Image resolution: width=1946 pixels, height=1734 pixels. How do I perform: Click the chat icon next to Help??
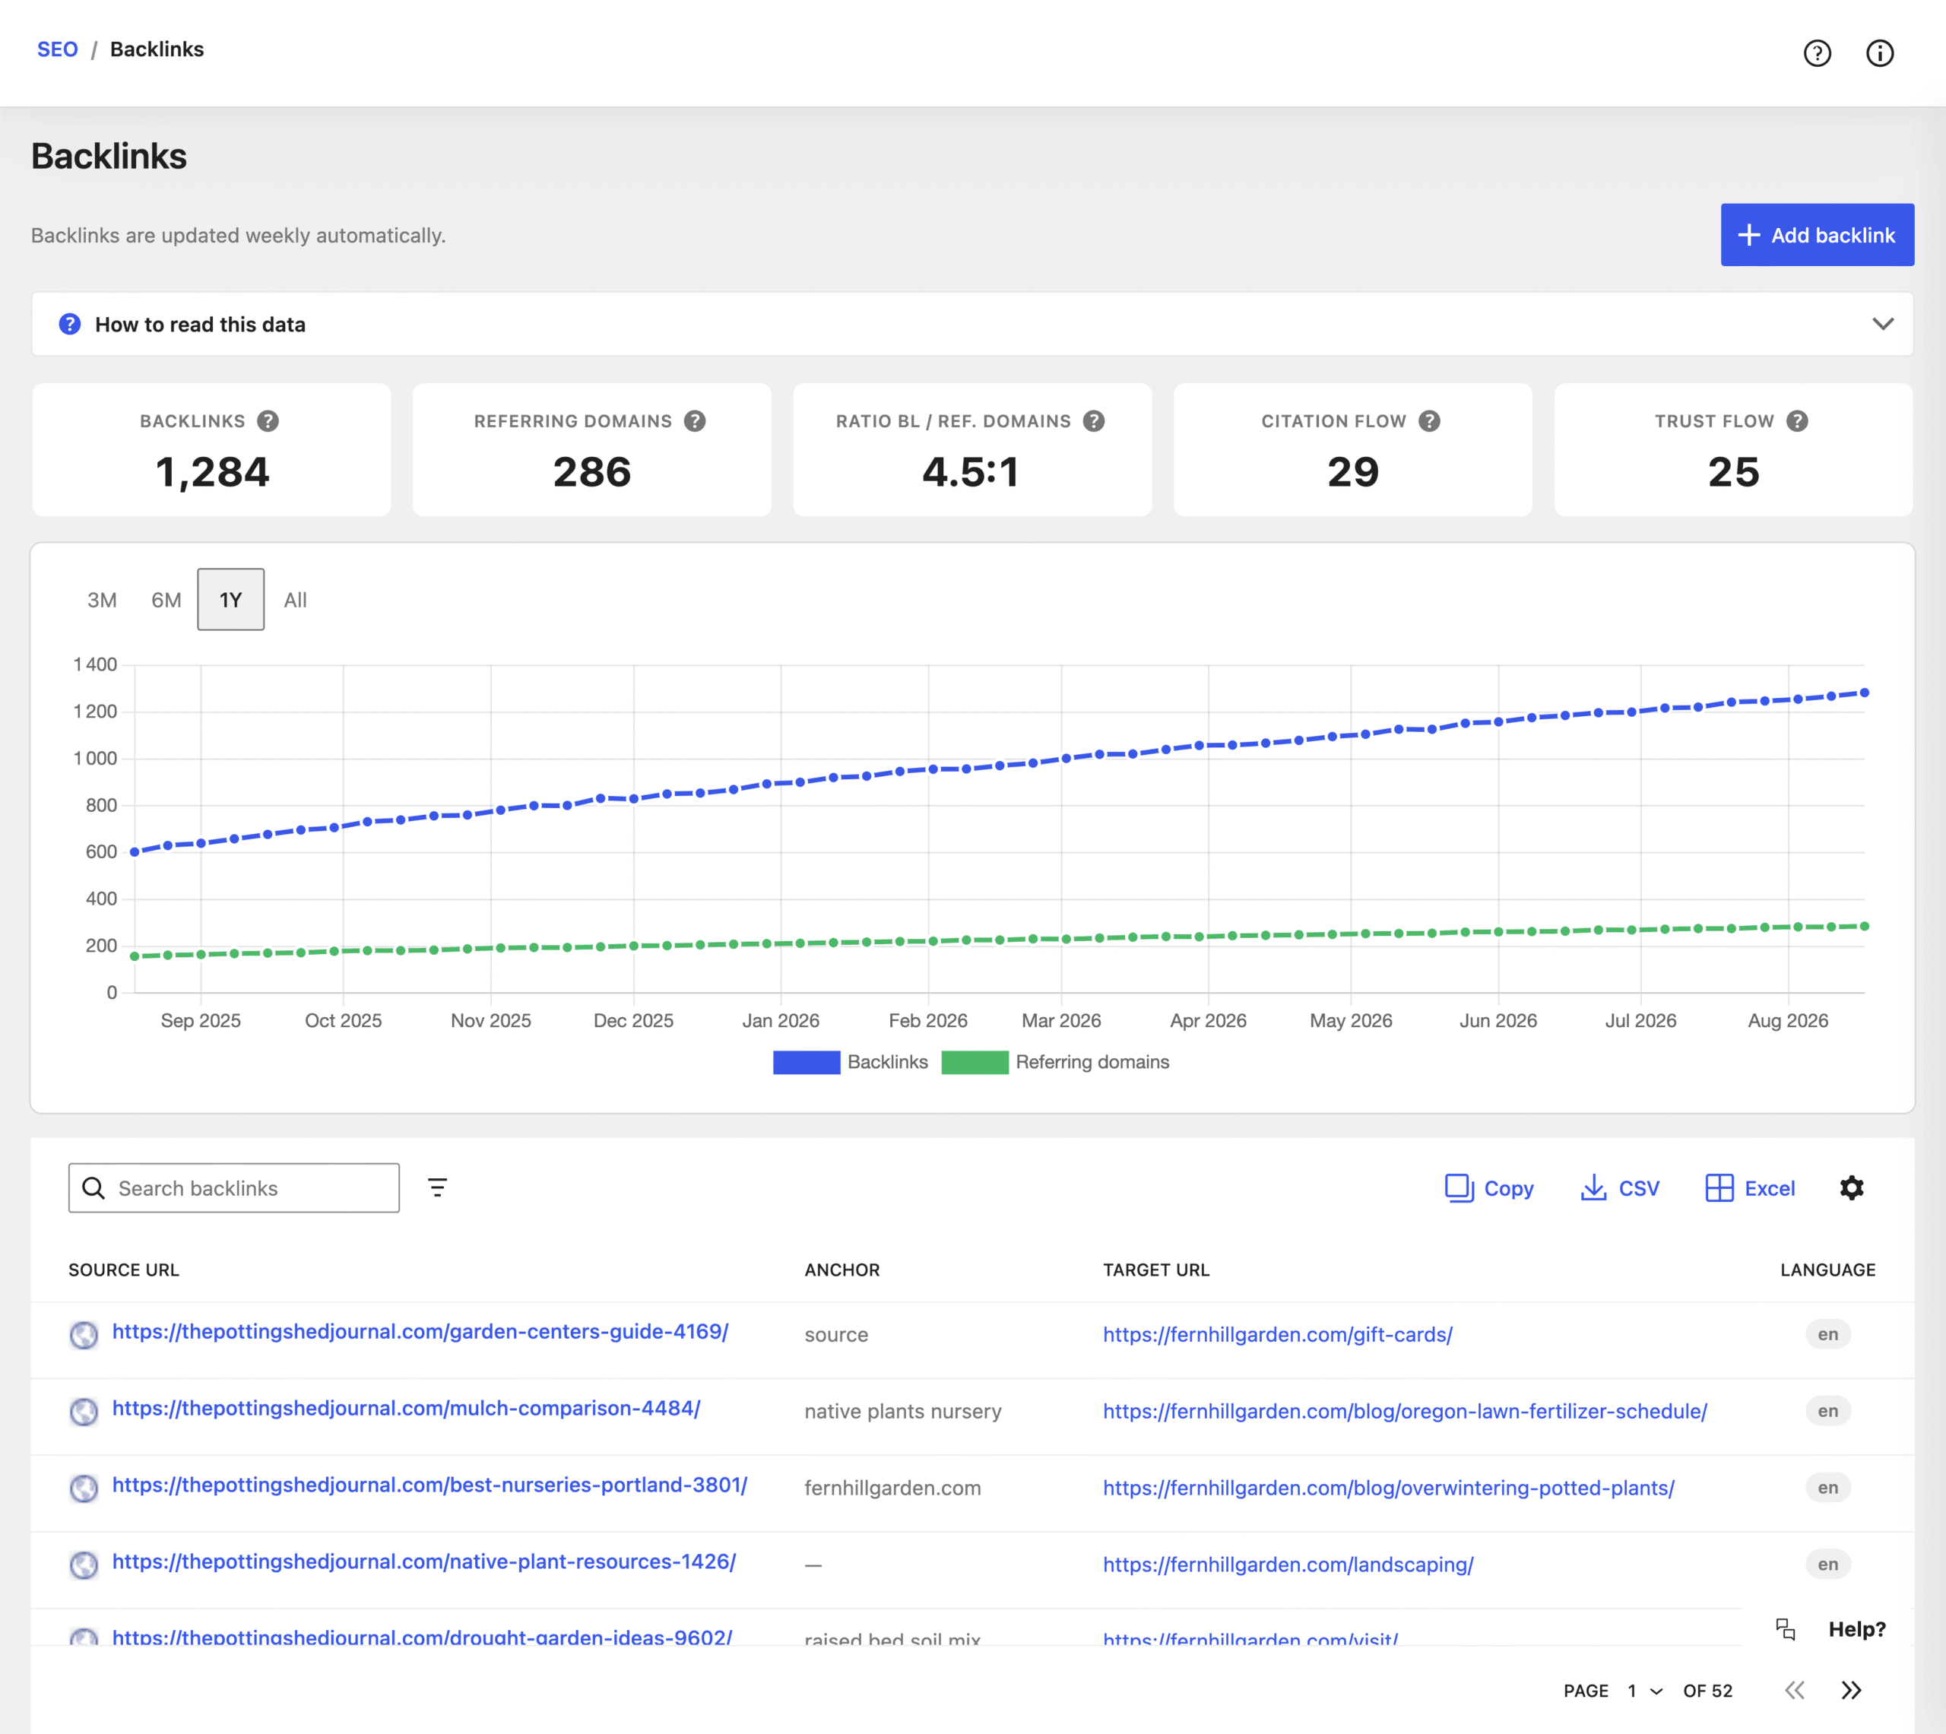click(x=1786, y=1629)
